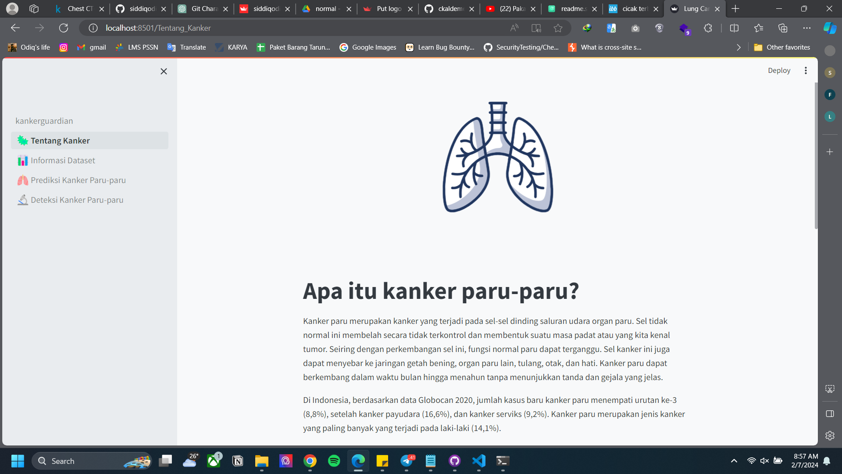This screenshot has height=474, width=842.
Task: Close the Streamlit sidebar panel
Action: tap(164, 71)
